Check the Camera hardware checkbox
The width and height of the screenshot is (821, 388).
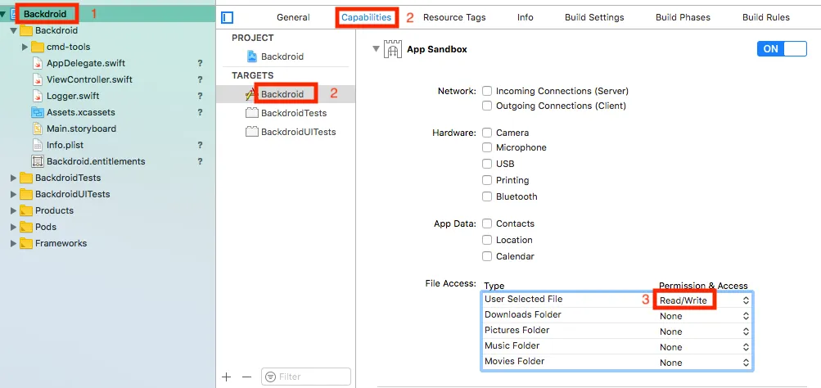click(x=487, y=133)
